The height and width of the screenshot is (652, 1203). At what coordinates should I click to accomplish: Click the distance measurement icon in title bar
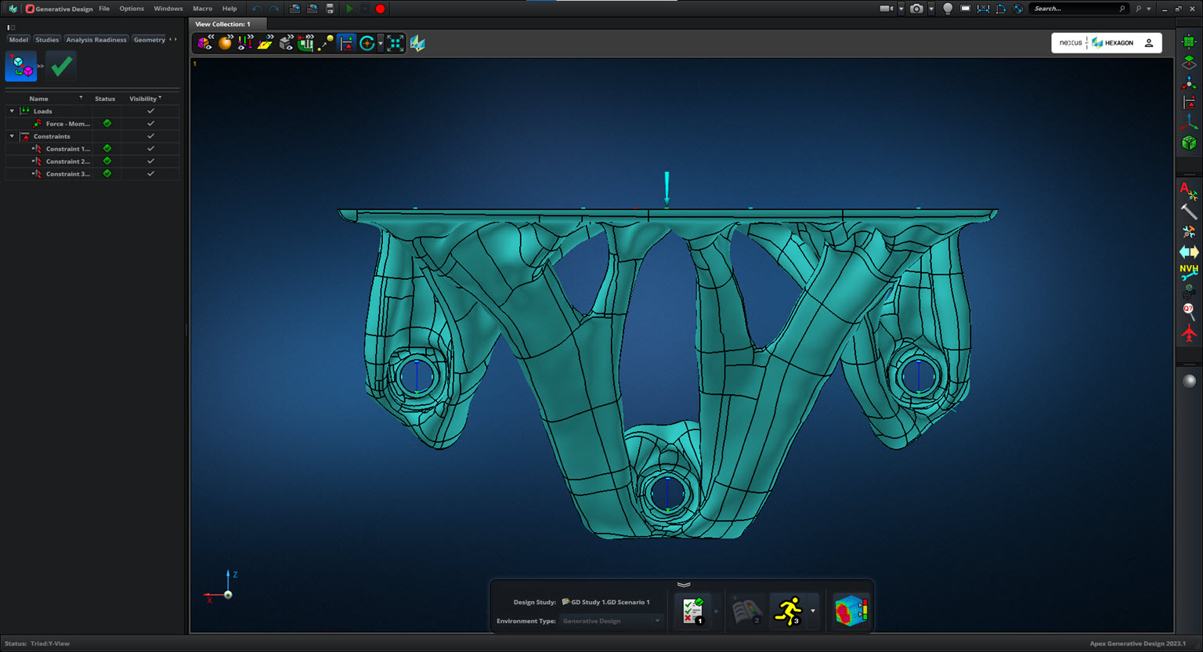click(983, 9)
